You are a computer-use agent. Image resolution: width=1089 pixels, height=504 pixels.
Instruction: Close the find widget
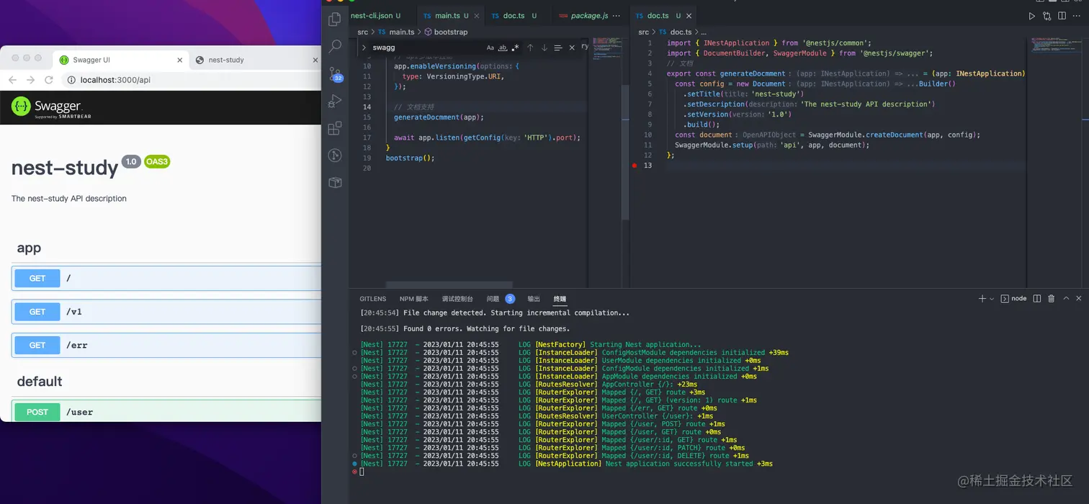tap(572, 48)
